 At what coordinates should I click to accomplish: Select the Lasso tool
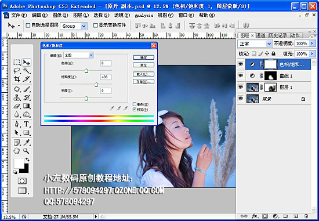point(17,71)
